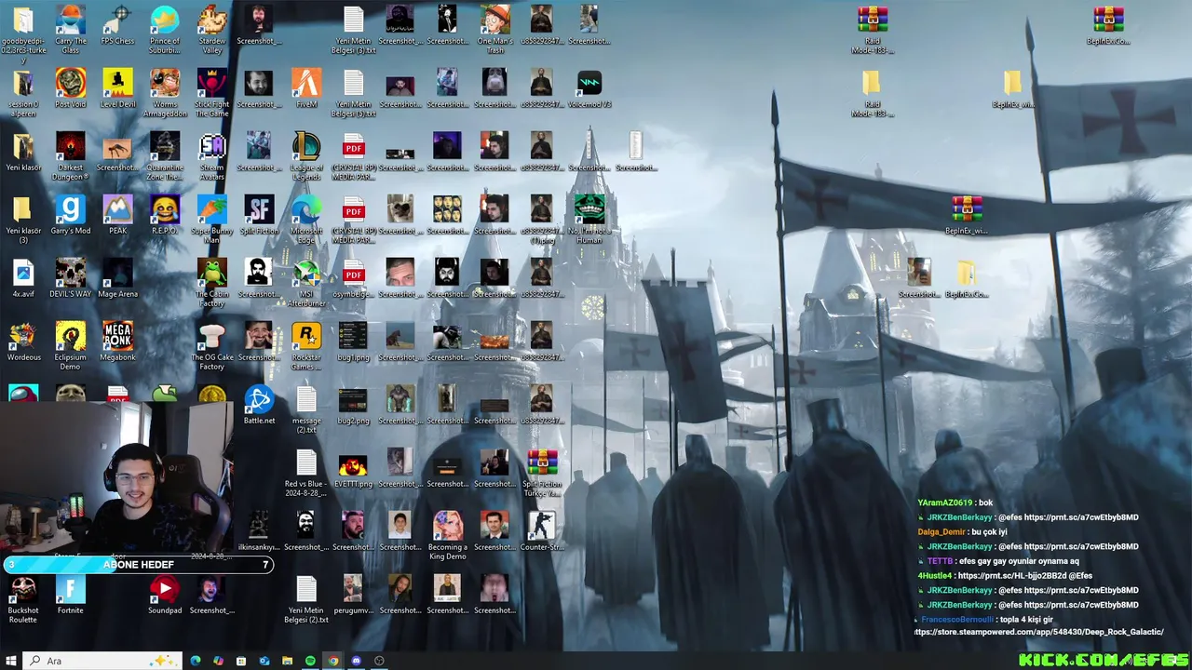Launch Garry's Mod
The image size is (1192, 670).
click(x=70, y=215)
